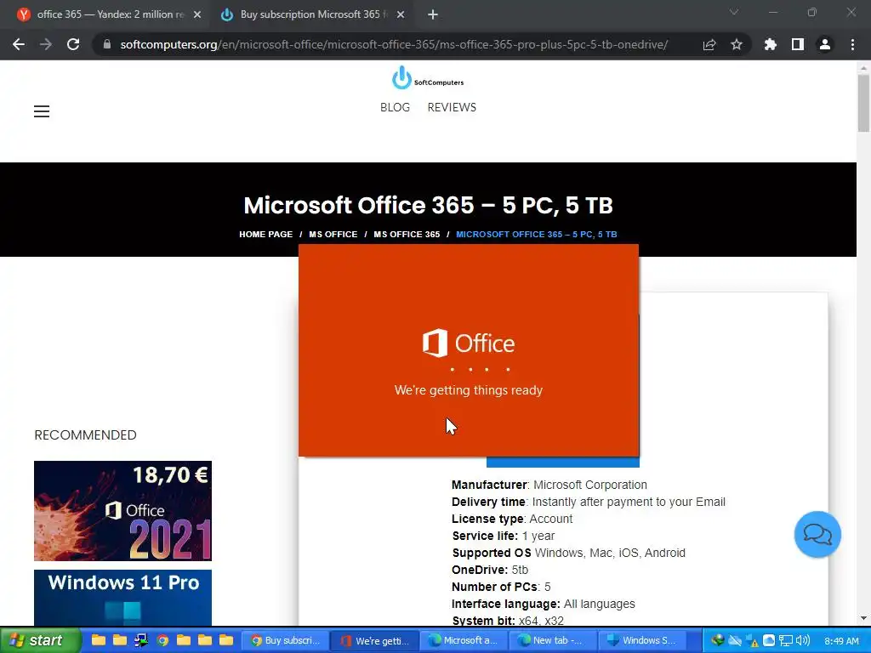
Task: Open the browser profile icon
Action: pos(825,44)
